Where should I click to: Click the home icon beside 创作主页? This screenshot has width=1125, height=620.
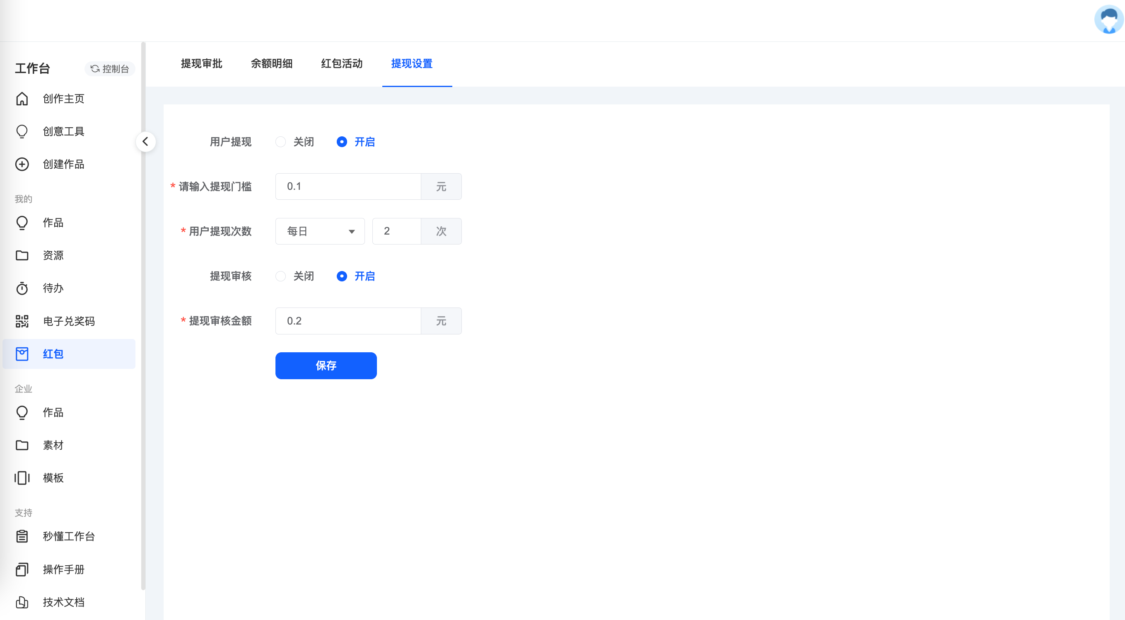(x=22, y=99)
